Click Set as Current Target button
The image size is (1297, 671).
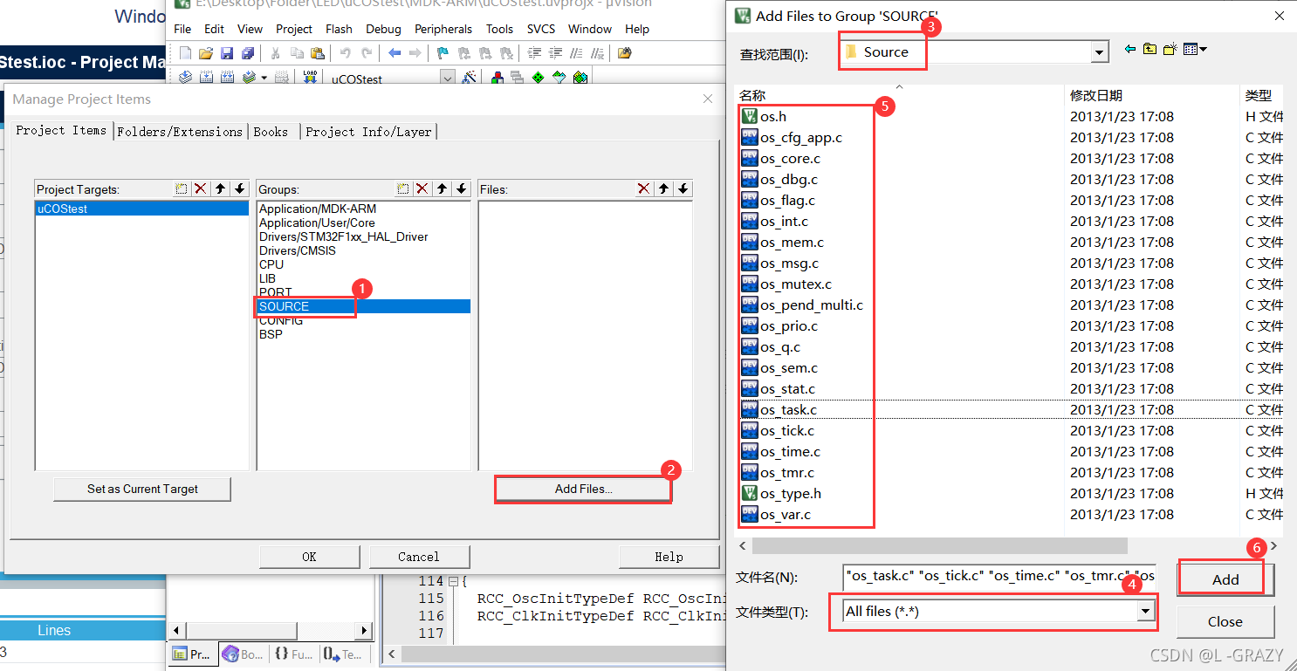(x=142, y=489)
